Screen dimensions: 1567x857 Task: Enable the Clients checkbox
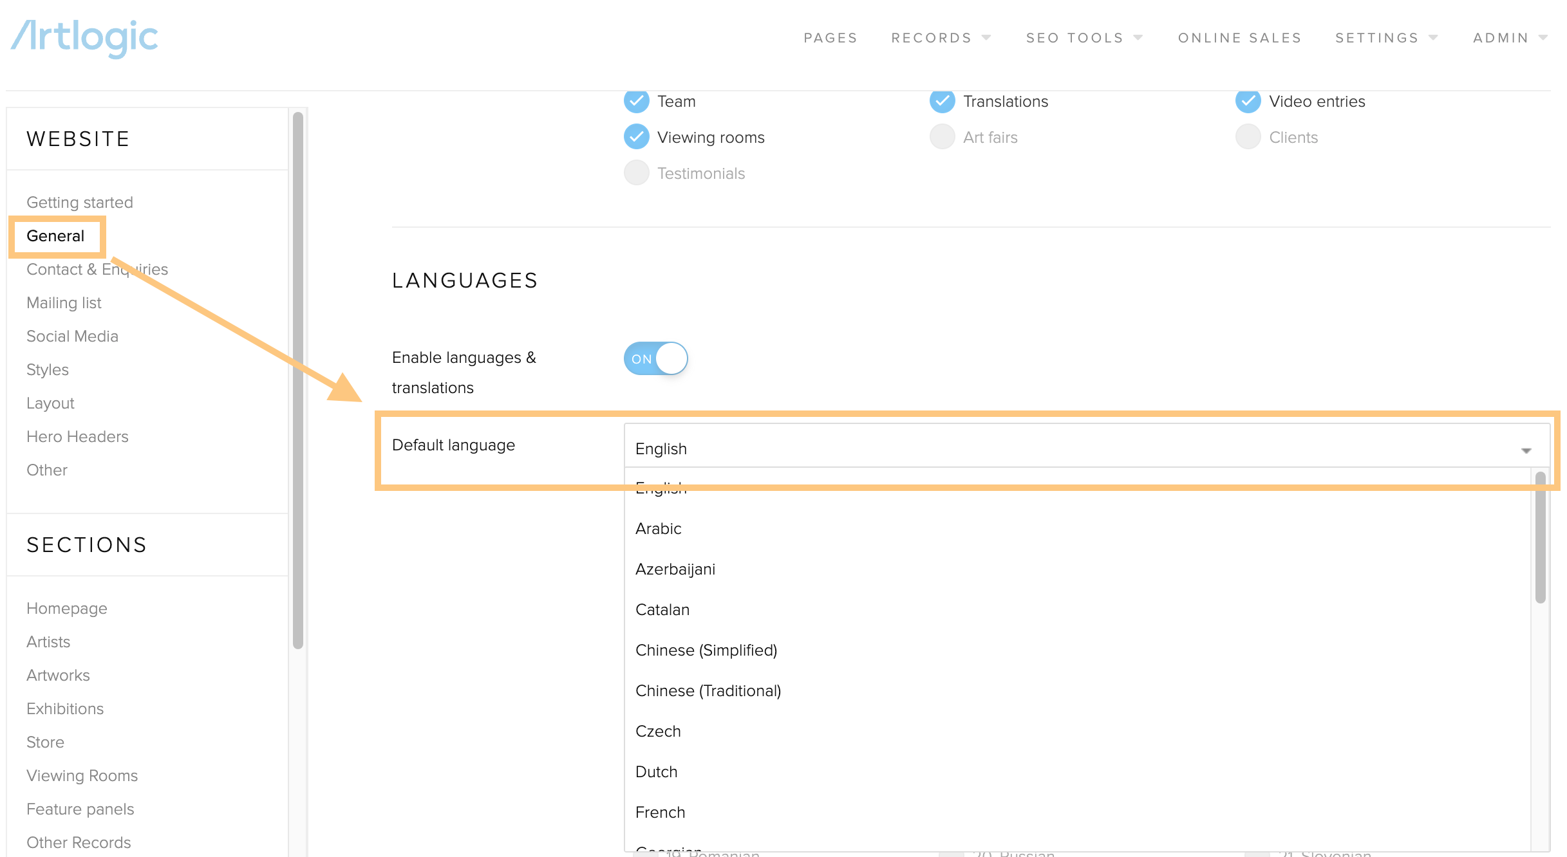(1248, 136)
